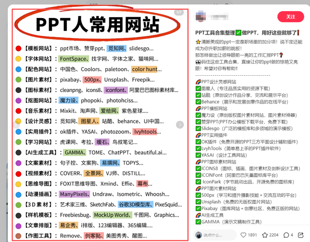310x242 pixels.
Task: Click the IconPark description line
Action: pyautogui.click(x=245, y=182)
